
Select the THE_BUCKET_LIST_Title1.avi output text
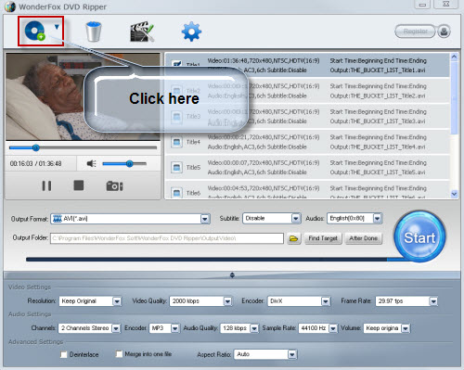pyautogui.click(x=378, y=70)
